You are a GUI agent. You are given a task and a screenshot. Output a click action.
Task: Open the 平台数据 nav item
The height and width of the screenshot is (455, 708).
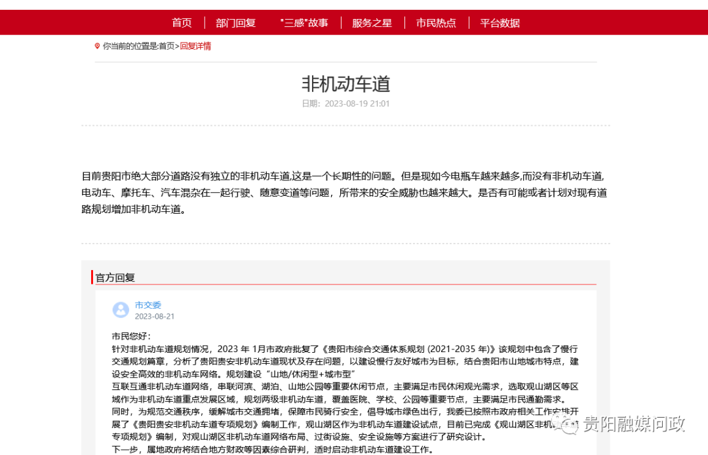pos(500,23)
